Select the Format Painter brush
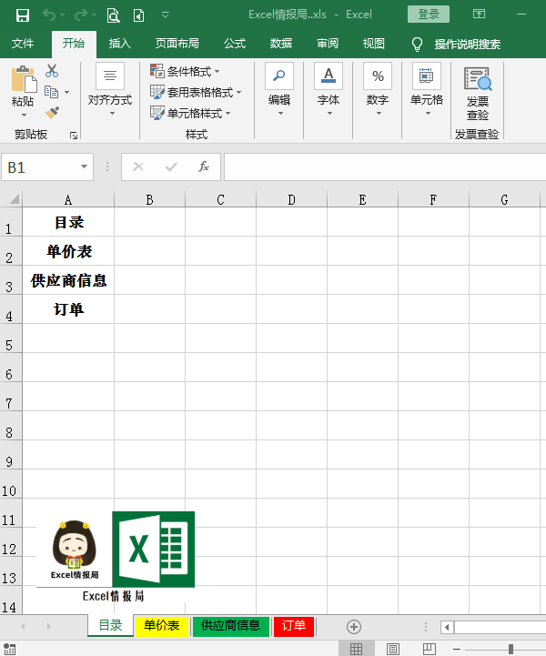This screenshot has width=546, height=656. pyautogui.click(x=52, y=113)
